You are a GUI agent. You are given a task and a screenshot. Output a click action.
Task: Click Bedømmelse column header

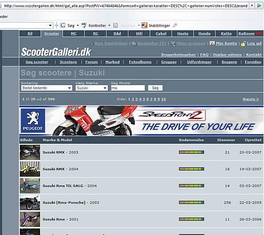click(x=191, y=140)
